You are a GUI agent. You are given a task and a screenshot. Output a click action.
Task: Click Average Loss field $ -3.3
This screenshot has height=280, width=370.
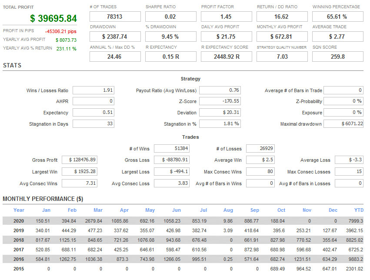[349, 160]
